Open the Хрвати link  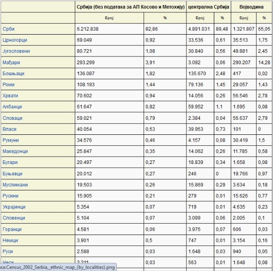click(10, 96)
